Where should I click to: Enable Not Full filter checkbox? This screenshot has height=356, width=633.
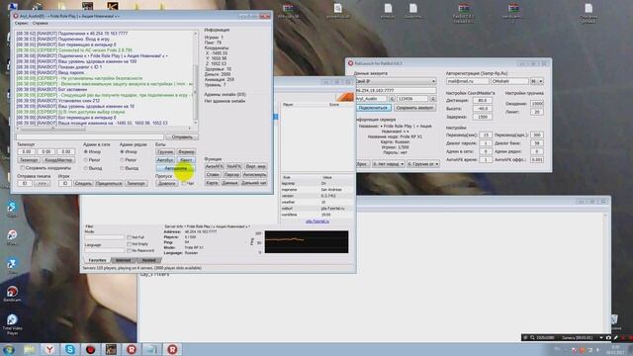tap(130, 237)
